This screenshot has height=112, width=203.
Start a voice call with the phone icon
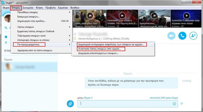[182, 36]
